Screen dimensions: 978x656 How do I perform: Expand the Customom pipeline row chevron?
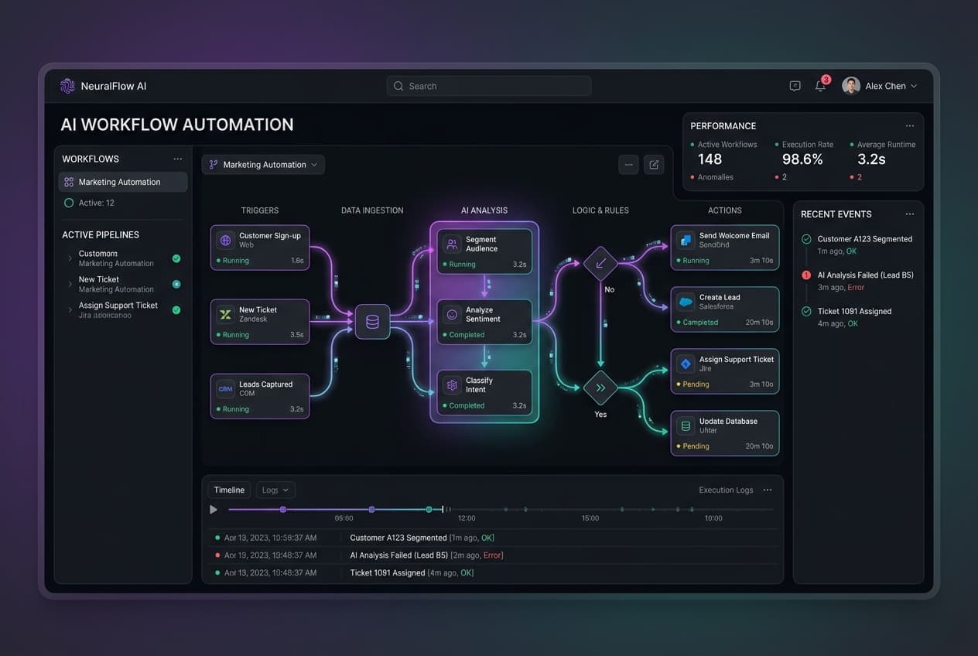[70, 258]
